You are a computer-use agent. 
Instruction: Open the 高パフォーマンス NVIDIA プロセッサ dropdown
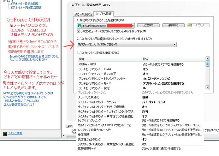[126, 44]
